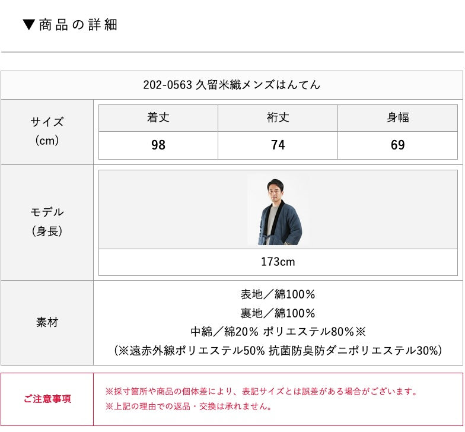Open the model photo wearing the hanten
465x432 pixels.
tap(278, 209)
